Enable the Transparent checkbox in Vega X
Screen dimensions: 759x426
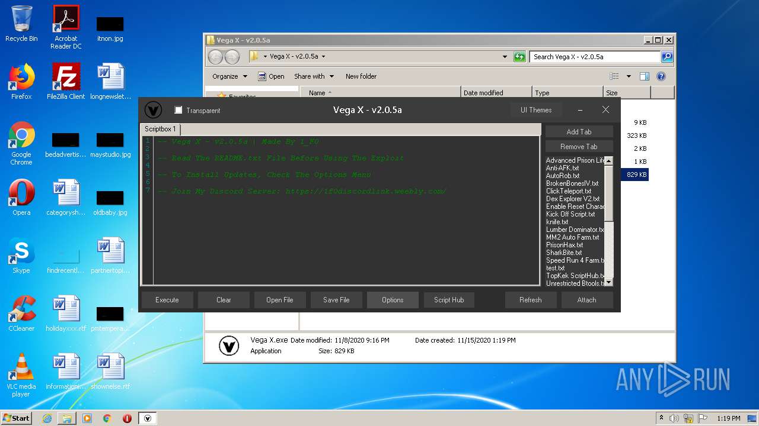click(178, 110)
